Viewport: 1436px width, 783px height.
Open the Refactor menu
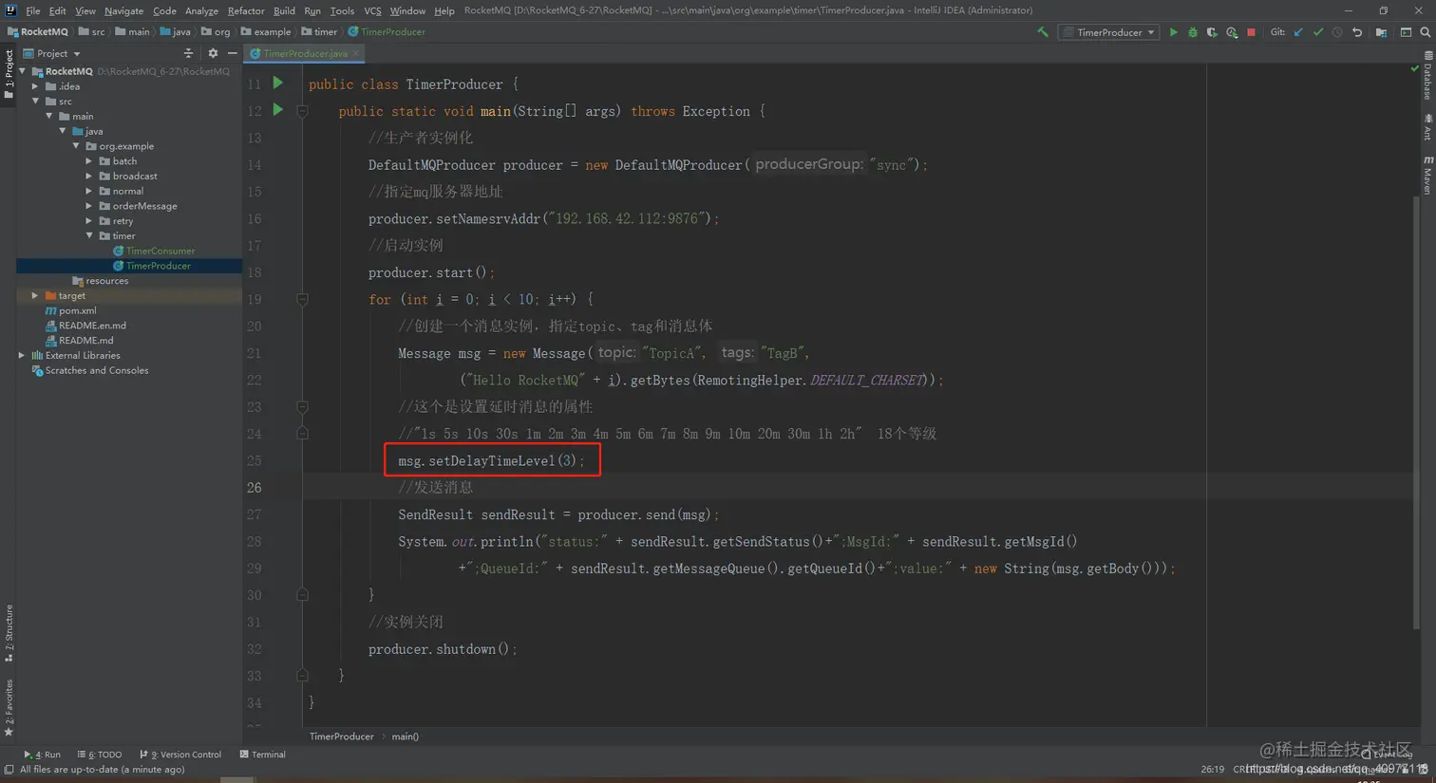pyautogui.click(x=246, y=10)
